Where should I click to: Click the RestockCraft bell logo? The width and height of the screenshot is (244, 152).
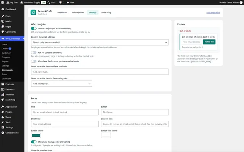point(33,13)
